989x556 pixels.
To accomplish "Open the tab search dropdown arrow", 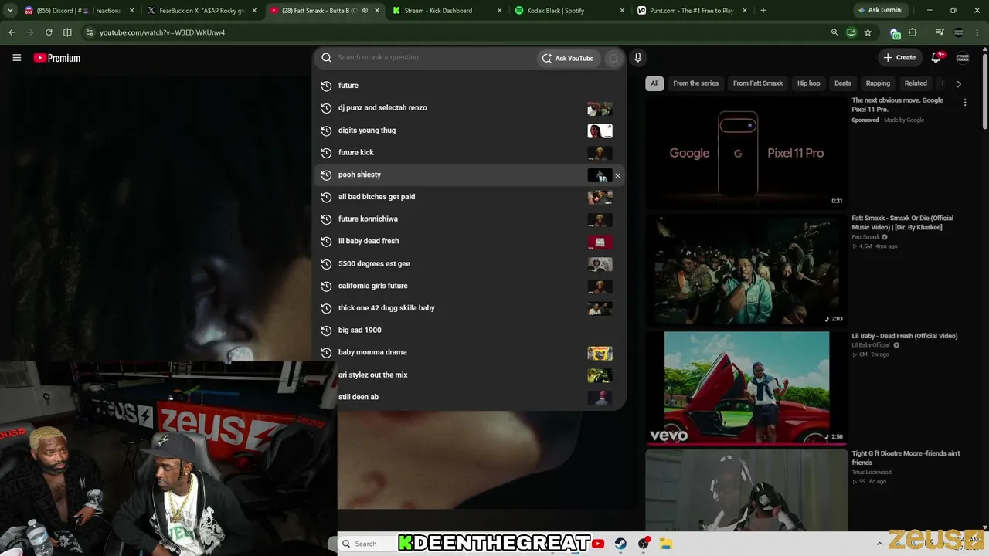I will click(10, 11).
